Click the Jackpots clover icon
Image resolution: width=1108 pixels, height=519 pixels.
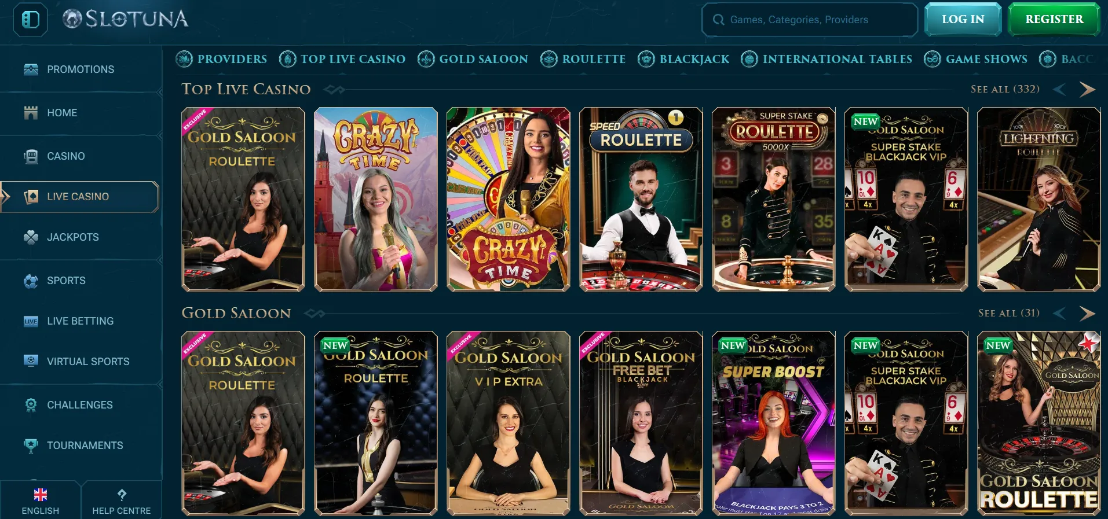(x=31, y=237)
